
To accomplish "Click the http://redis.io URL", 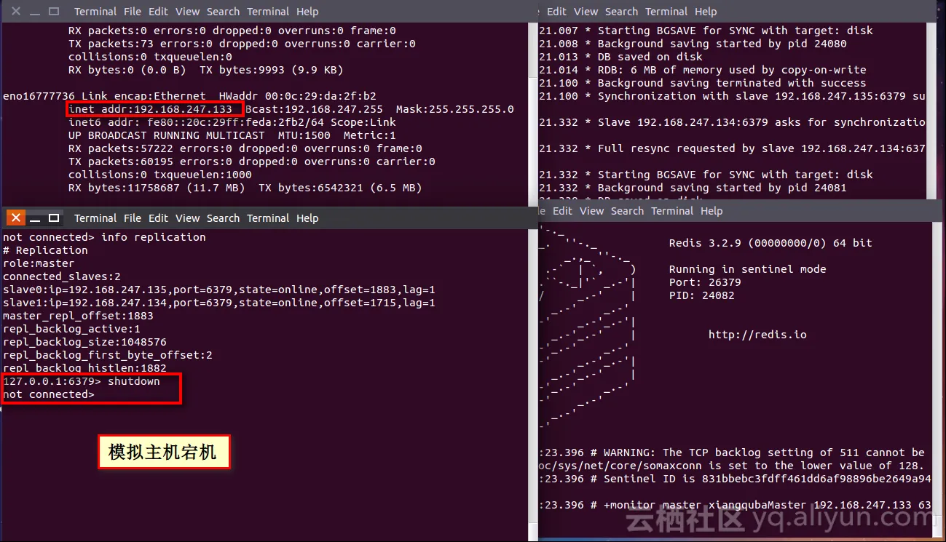I will pyautogui.click(x=757, y=335).
